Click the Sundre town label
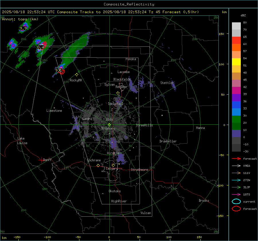258x241 pixels. 87,119
